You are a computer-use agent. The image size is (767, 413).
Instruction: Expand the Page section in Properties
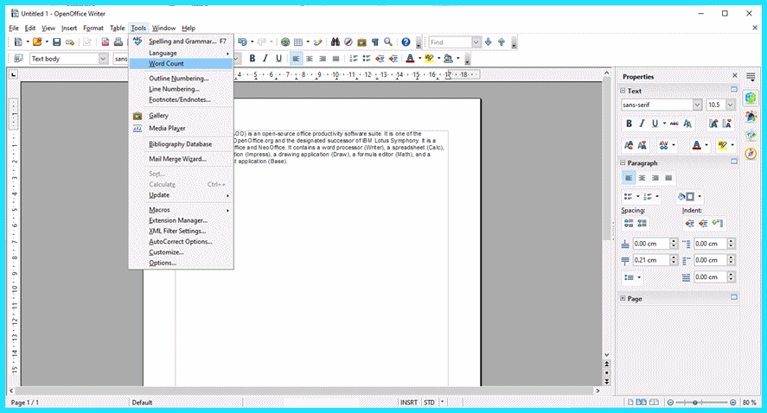click(x=623, y=298)
